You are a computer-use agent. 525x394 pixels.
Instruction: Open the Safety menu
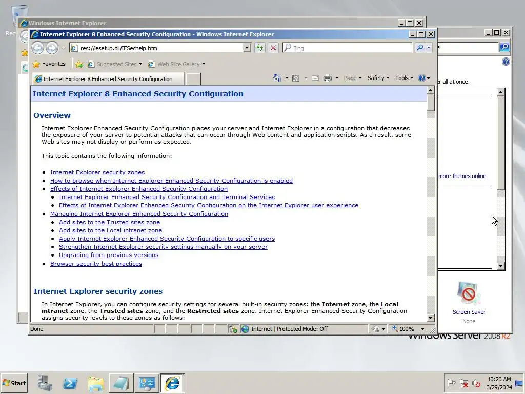click(378, 78)
